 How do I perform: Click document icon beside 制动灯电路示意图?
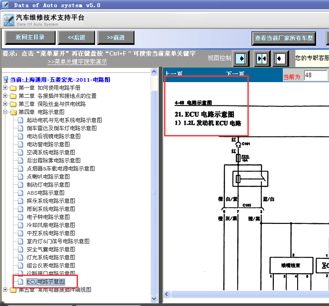click(x=20, y=185)
